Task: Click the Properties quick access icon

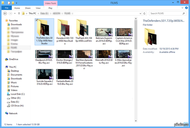Action: [9, 3]
